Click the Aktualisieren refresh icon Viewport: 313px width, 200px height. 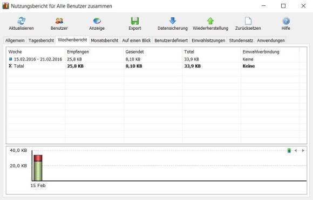pos(21,21)
